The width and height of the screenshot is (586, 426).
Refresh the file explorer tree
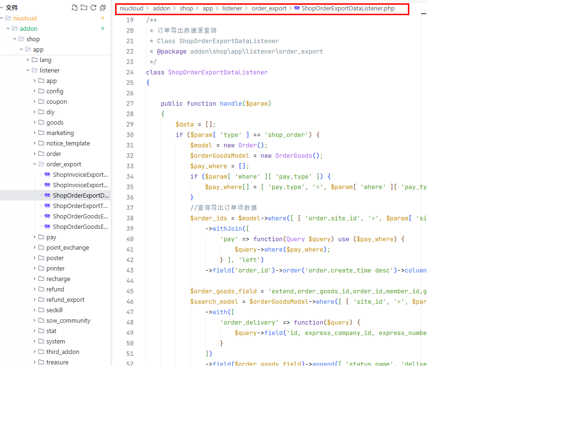coord(93,8)
